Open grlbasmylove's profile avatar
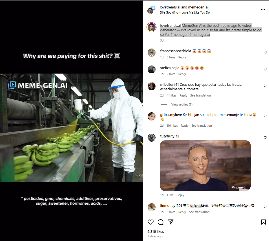This screenshot has height=241, width=269. pyautogui.click(x=152, y=116)
